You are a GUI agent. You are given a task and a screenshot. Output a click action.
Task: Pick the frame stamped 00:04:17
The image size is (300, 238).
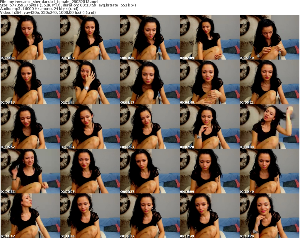(150, 82)
